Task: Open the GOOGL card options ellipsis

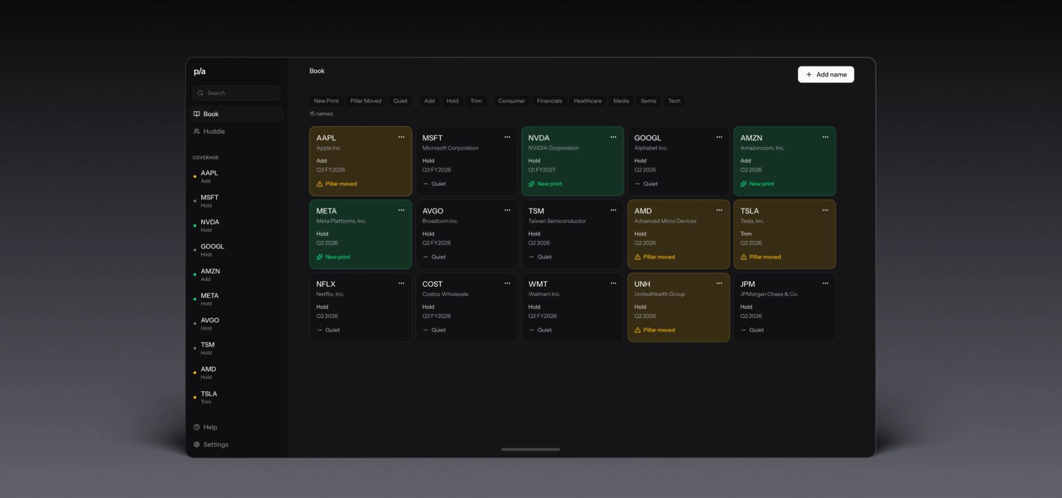Action: [x=719, y=137]
